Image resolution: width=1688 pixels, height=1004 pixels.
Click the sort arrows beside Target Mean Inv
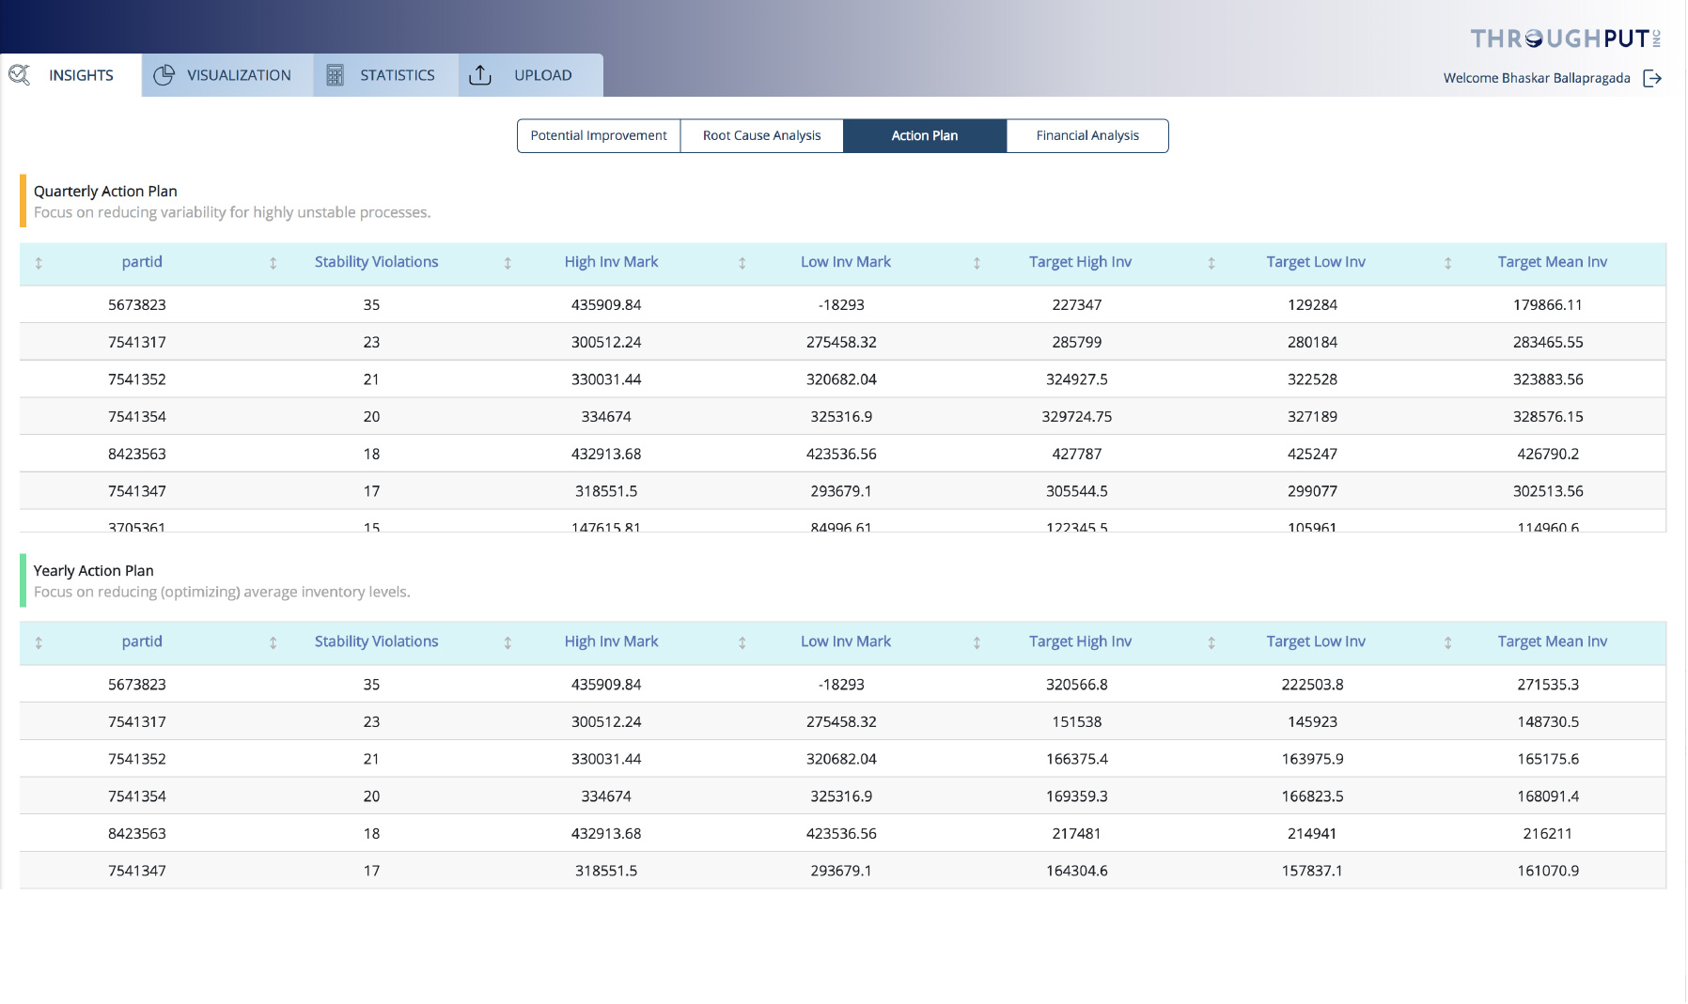[1447, 264]
